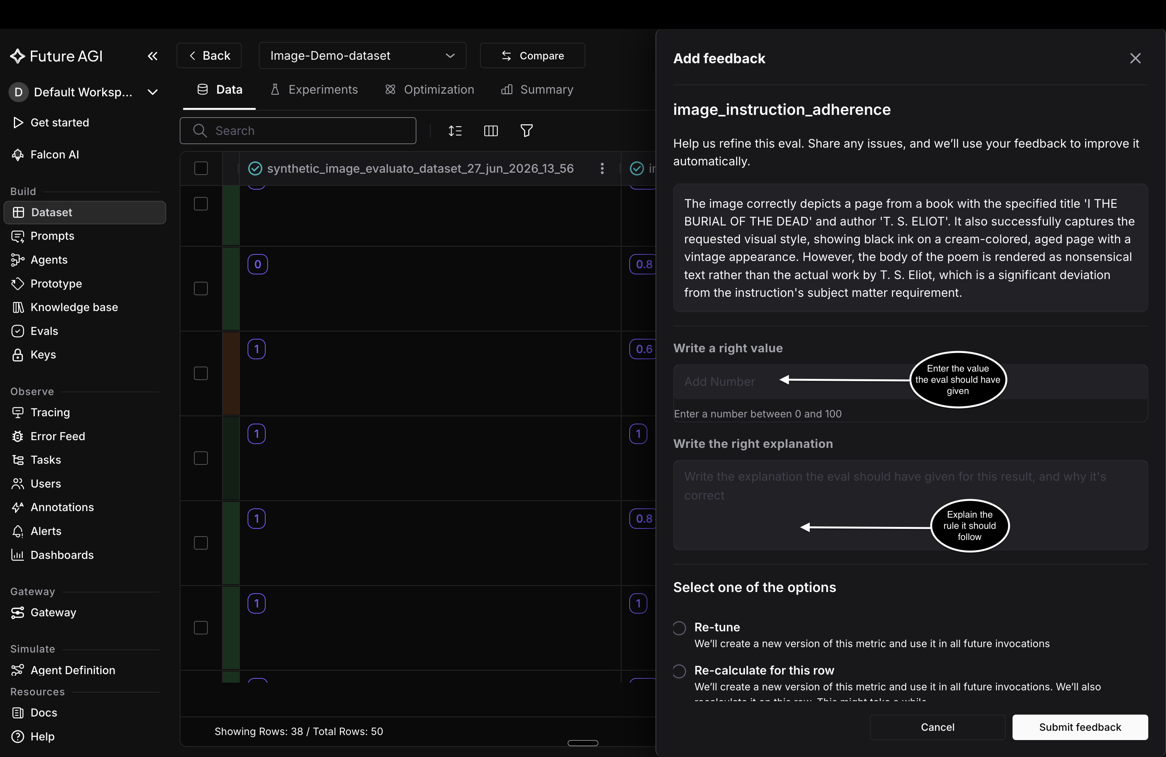Open synthetic_image_evaluato column options menu
The image size is (1166, 757).
click(602, 168)
